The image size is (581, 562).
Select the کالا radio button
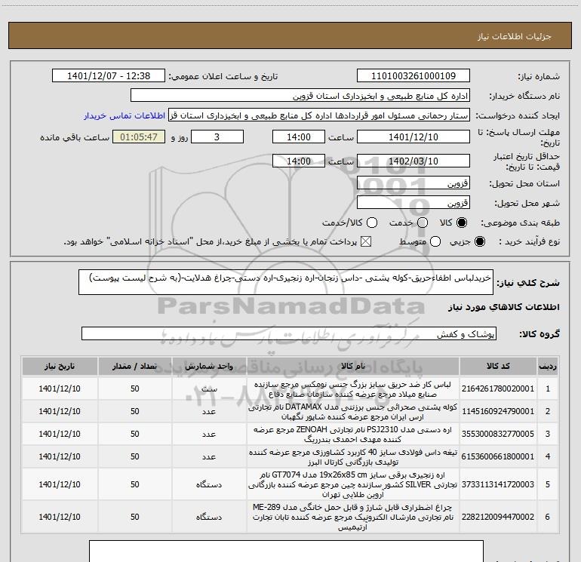462,223
